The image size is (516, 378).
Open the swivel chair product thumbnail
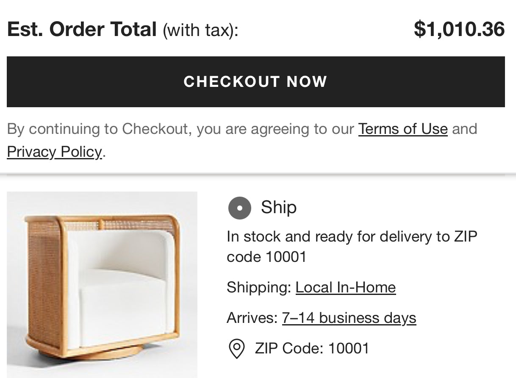pyautogui.click(x=102, y=284)
